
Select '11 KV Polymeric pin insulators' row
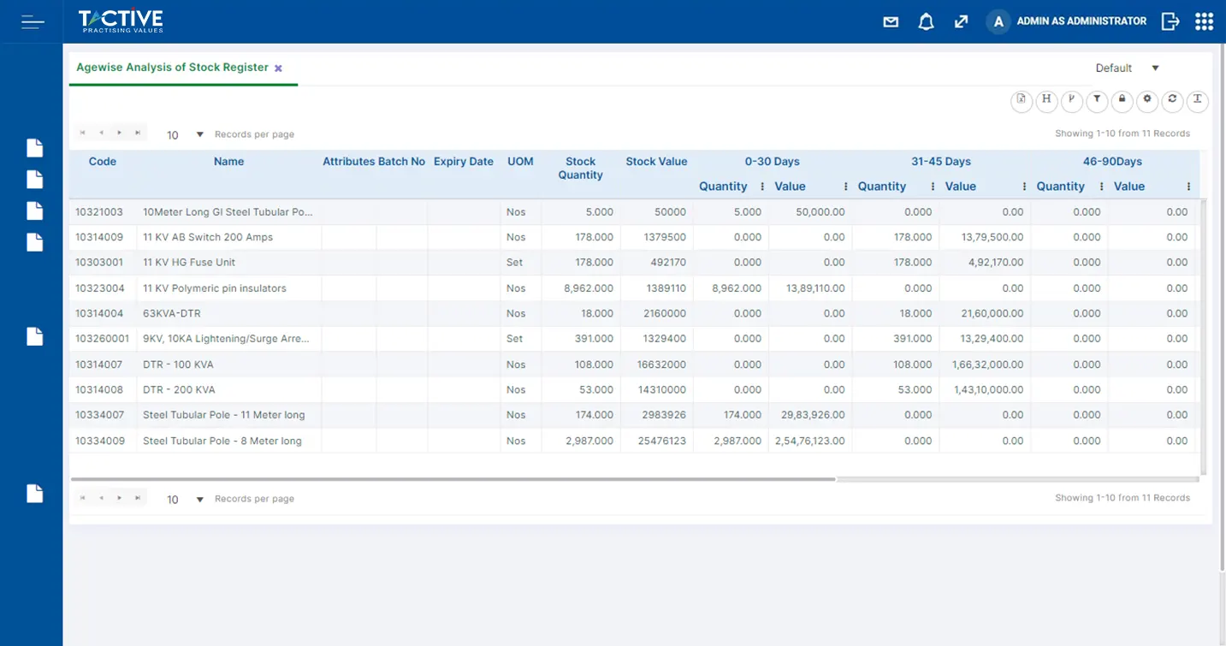coord(635,288)
